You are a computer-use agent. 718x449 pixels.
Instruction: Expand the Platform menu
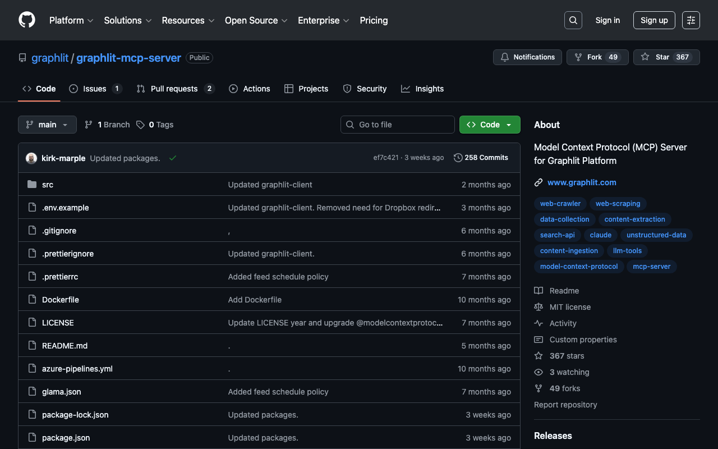tap(71, 20)
